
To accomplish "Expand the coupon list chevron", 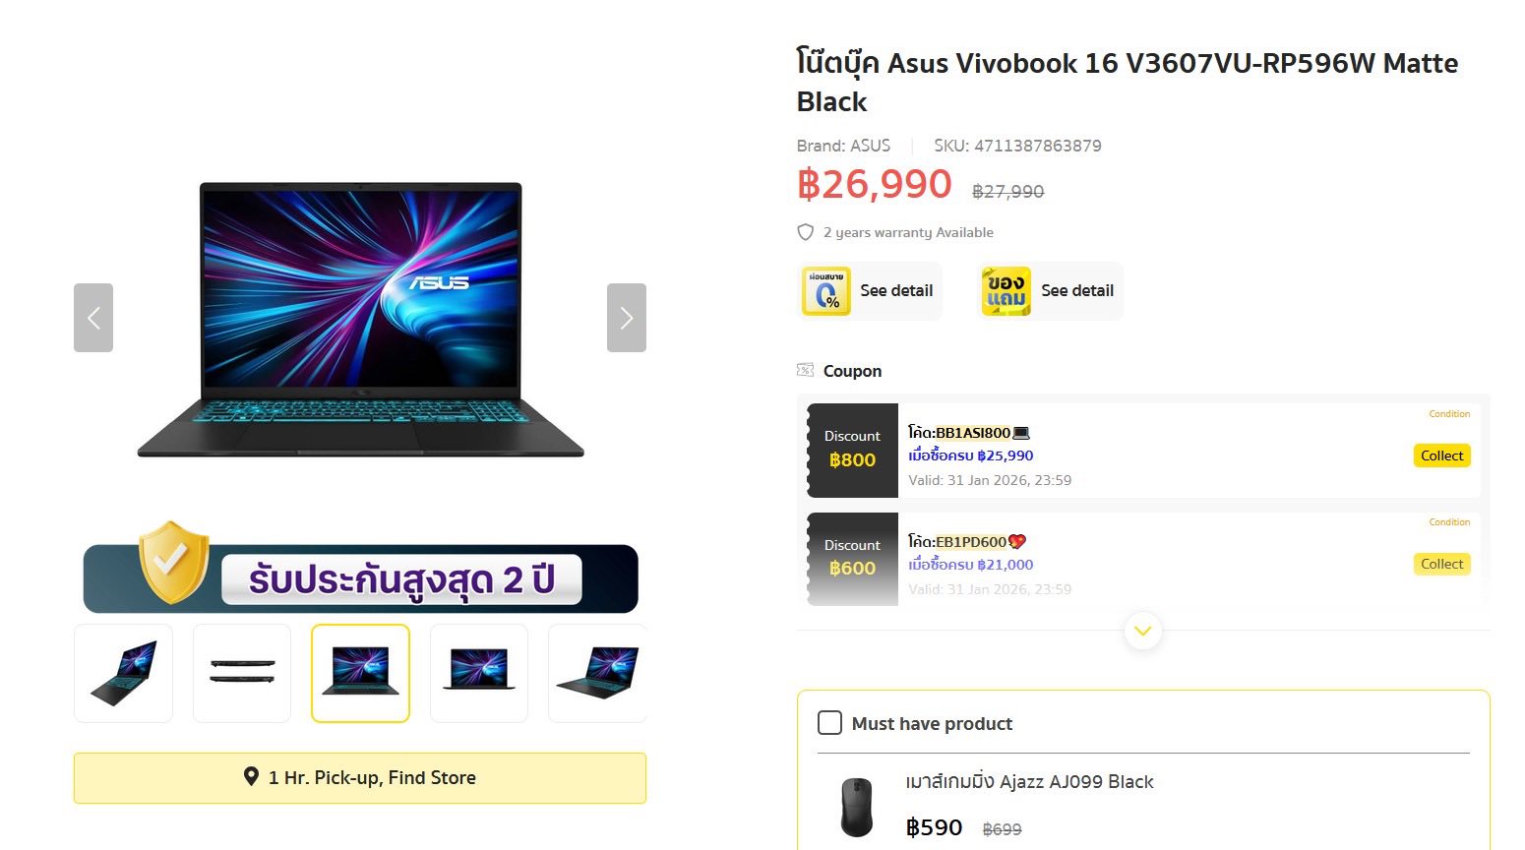I will tap(1142, 631).
